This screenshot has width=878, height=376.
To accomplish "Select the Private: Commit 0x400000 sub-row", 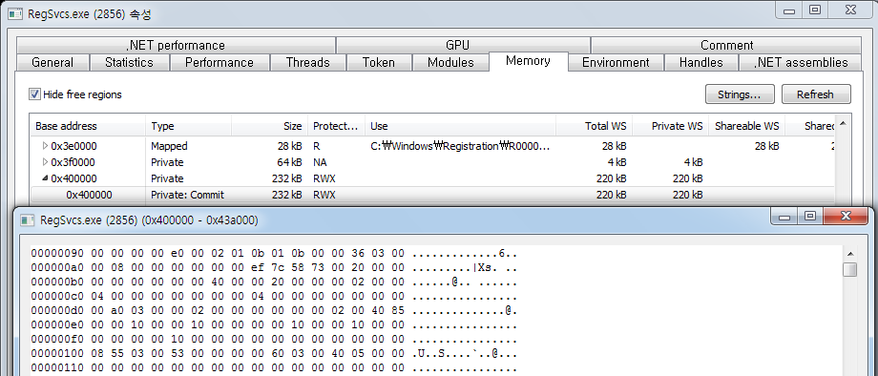I will tap(432, 195).
